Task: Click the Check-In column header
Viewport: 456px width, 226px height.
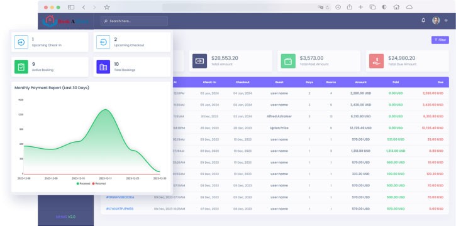Action: pyautogui.click(x=209, y=82)
